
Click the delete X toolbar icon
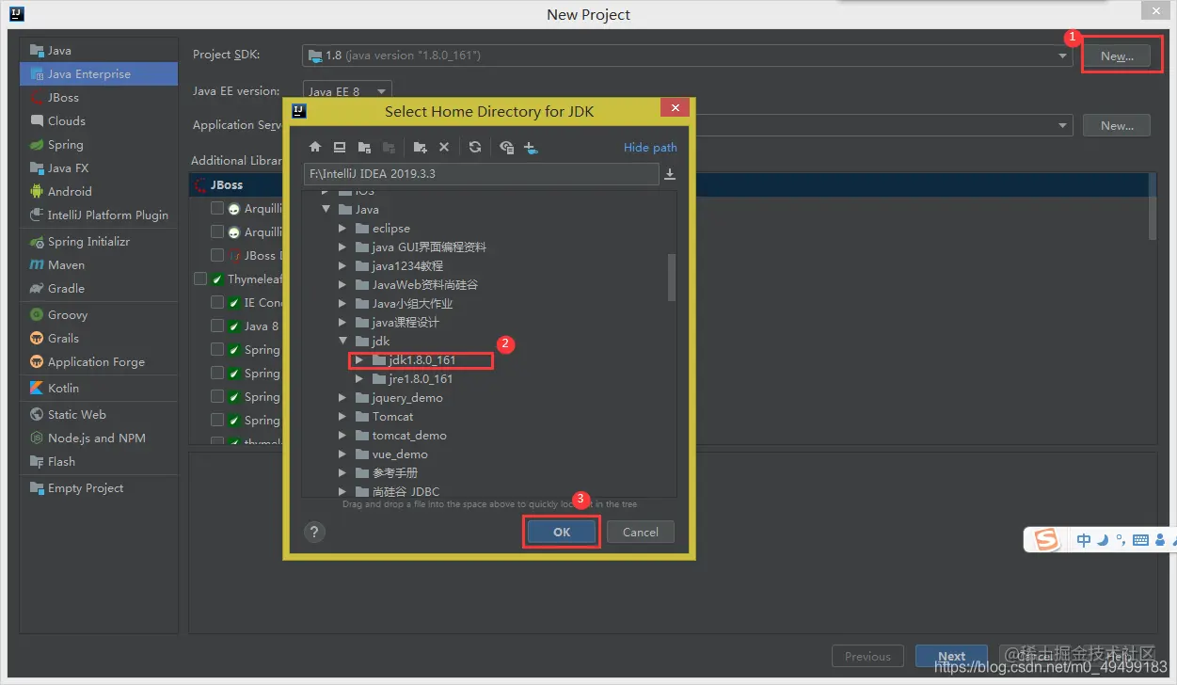click(x=444, y=148)
